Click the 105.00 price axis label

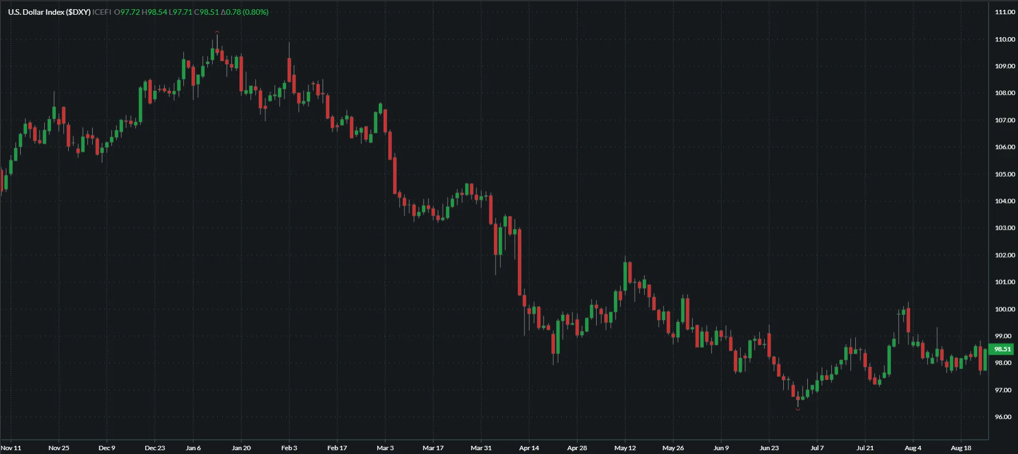[x=1004, y=175]
